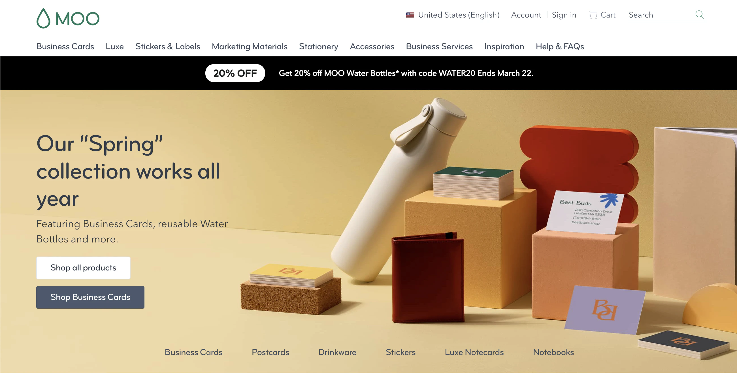The image size is (737, 374).
Task: Click the Shop all products button
Action: coord(83,268)
